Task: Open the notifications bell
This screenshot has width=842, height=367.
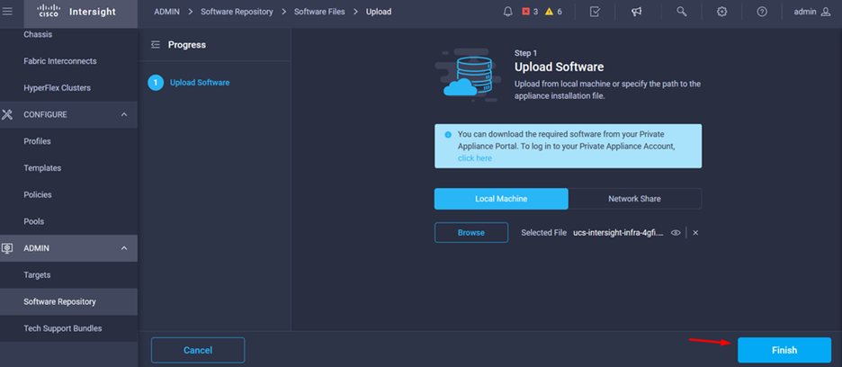Action: point(508,12)
